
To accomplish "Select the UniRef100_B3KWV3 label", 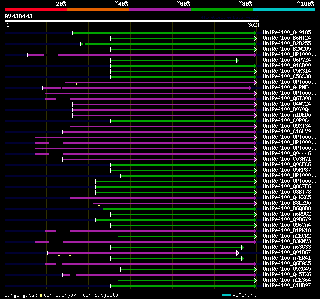I will [287, 242].
